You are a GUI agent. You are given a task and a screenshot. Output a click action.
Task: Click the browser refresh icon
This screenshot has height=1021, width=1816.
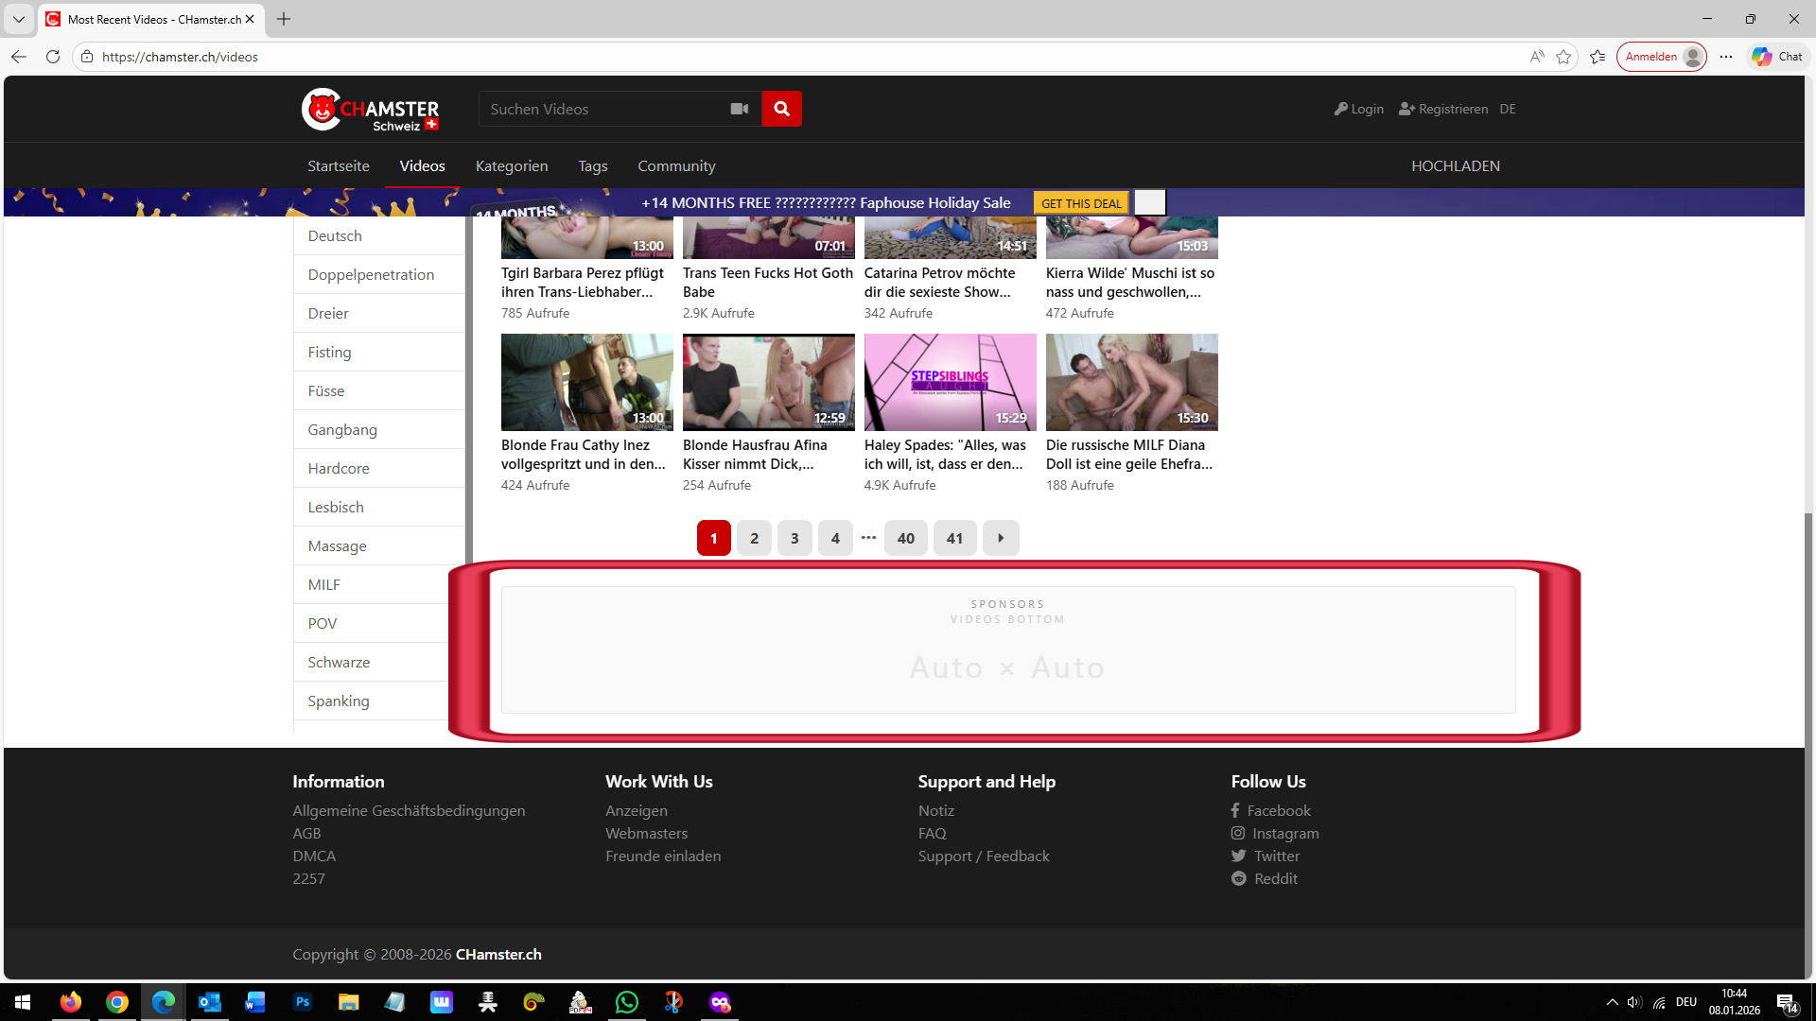pyautogui.click(x=53, y=57)
